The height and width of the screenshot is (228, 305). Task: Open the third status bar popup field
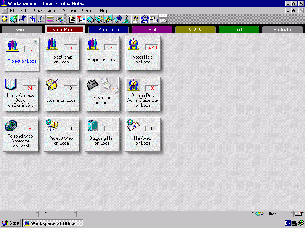coord(62,214)
